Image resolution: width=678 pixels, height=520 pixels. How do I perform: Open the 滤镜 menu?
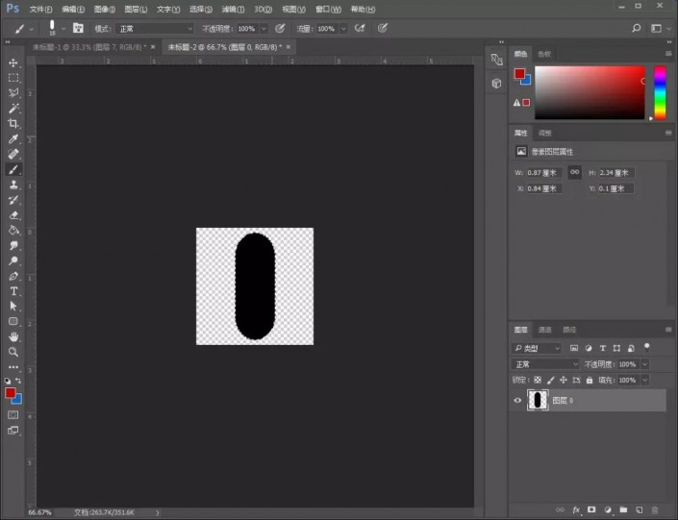(x=233, y=9)
